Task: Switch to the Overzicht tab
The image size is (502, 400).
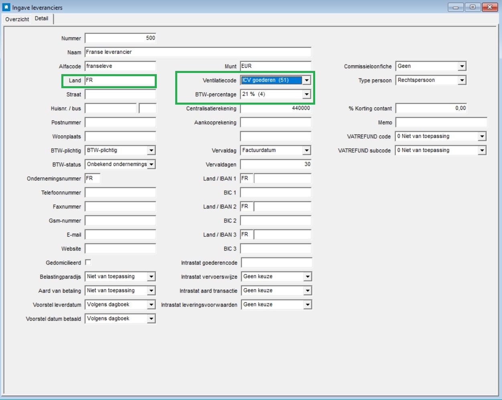Action: 17,19
